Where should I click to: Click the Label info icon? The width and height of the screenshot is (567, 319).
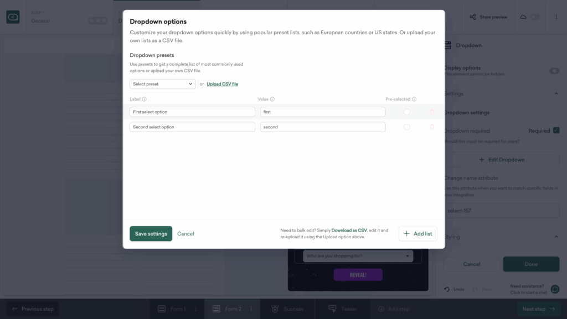click(145, 99)
